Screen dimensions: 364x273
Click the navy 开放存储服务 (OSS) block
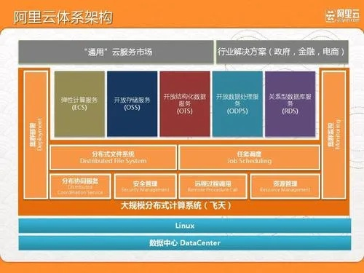[132, 104]
